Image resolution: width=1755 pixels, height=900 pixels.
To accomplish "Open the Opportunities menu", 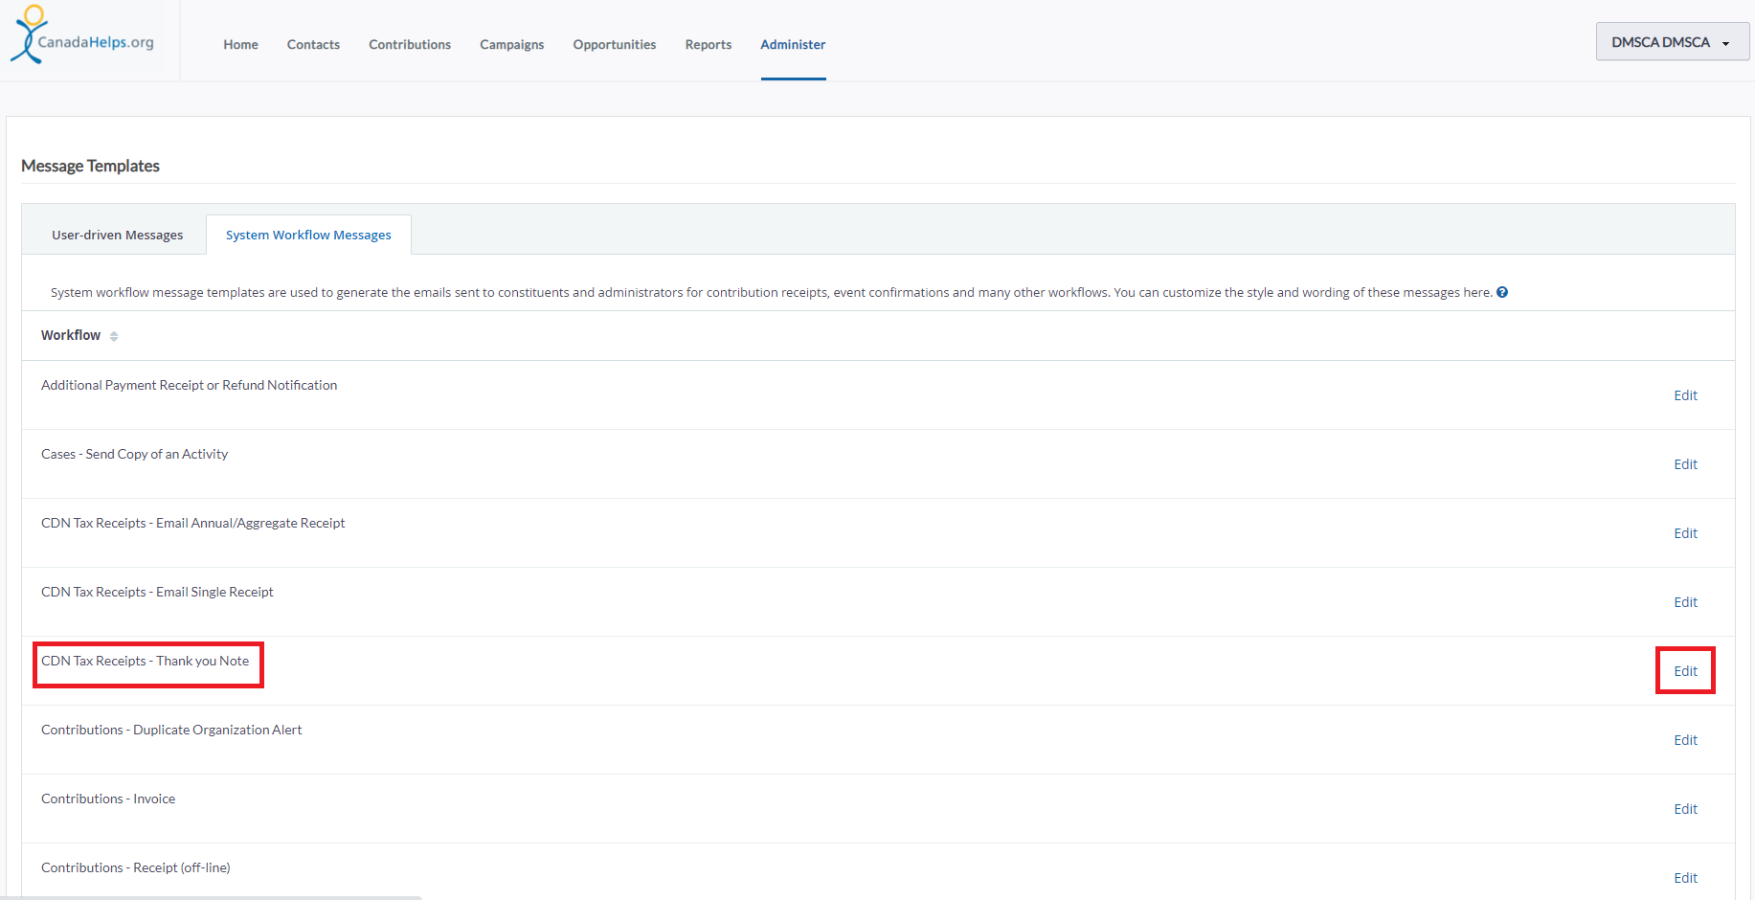I will (615, 44).
